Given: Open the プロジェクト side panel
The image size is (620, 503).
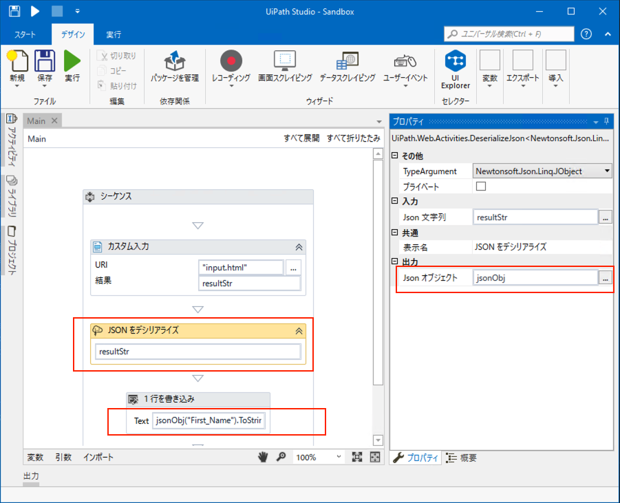Looking at the screenshot, I should 12,250.
